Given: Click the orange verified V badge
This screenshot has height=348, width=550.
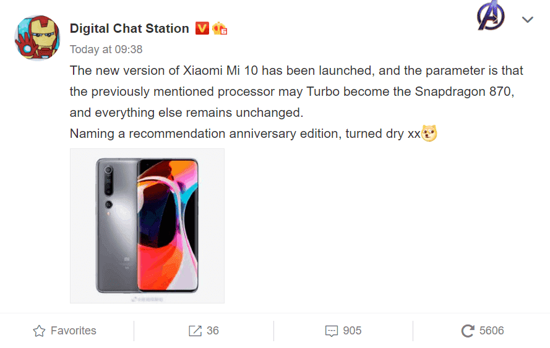Looking at the screenshot, I should pos(202,28).
